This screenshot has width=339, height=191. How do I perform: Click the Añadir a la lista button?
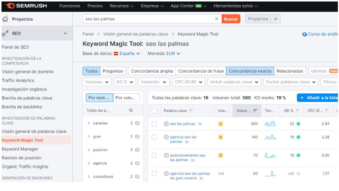click(x=318, y=98)
